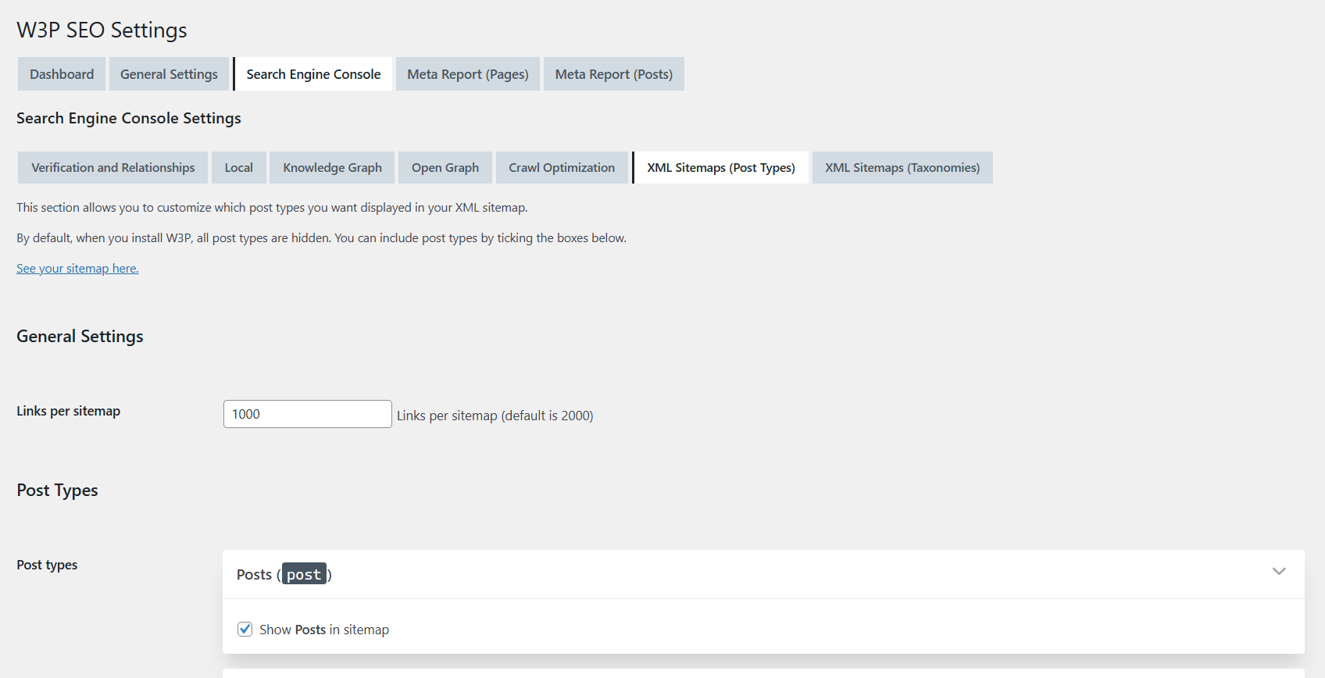Follow the 'See your sitemap here' link
Image resolution: width=1325 pixels, height=678 pixels.
77,269
